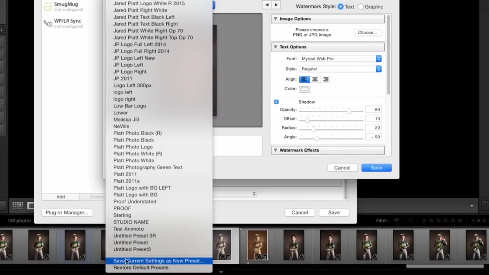Go to previous photo with left arrow
Screen dimensions: 489x275
267,5
